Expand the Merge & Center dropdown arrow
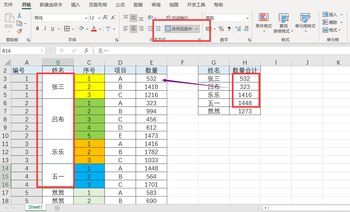 pyautogui.click(x=197, y=29)
